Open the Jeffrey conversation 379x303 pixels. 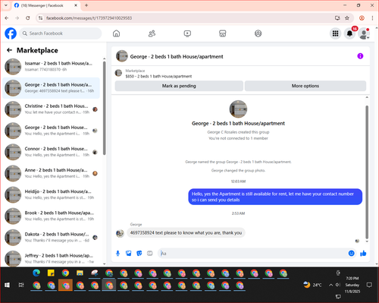click(52, 258)
